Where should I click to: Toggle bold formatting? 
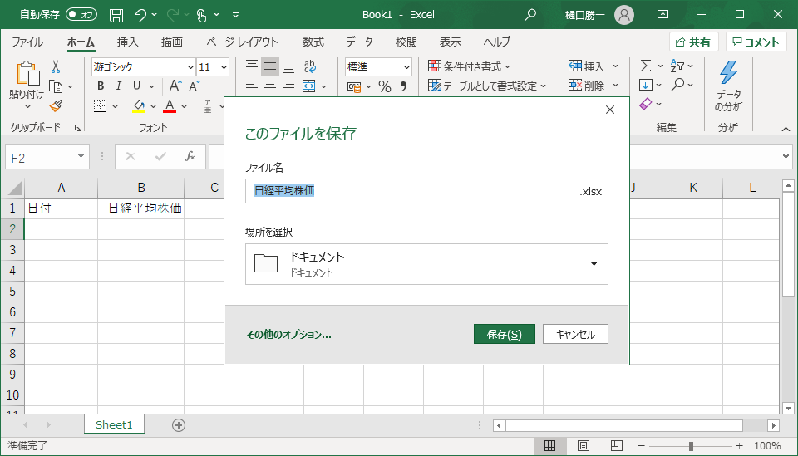tap(101, 86)
